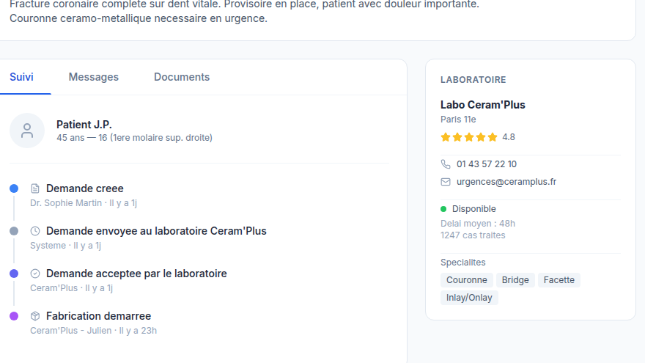Click the document icon beside Demande creee
The image size is (645, 363).
click(x=35, y=188)
